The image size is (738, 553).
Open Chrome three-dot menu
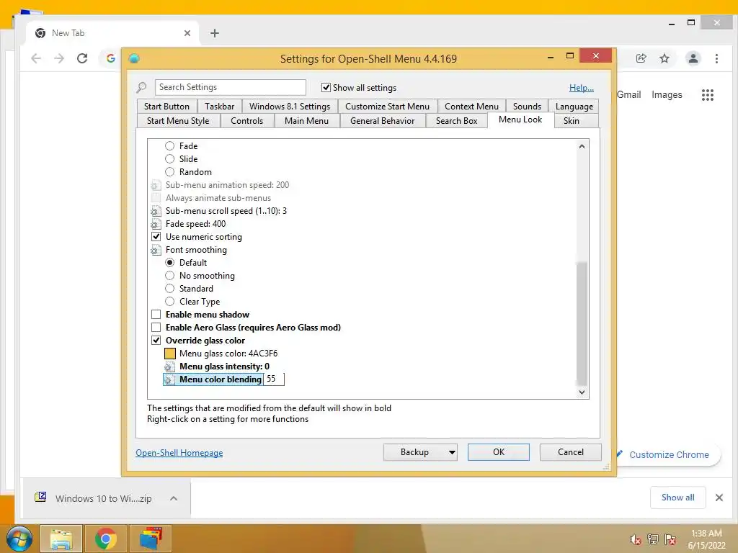[716, 58]
